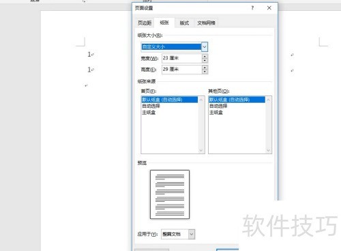Open the 版式 tab
The image size is (341, 251).
pyautogui.click(x=184, y=23)
